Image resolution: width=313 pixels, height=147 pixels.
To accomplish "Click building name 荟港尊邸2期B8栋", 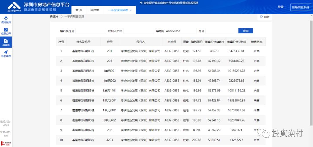I will coord(83,140).
